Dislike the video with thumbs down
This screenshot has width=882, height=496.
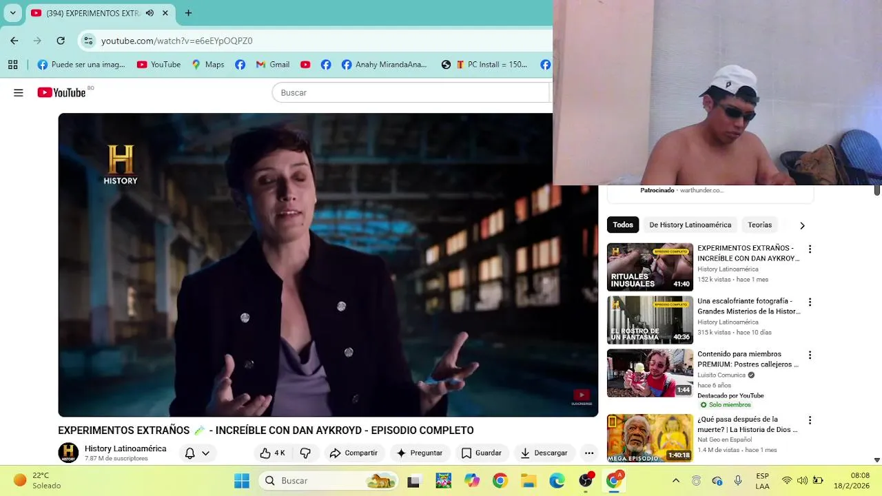click(305, 453)
